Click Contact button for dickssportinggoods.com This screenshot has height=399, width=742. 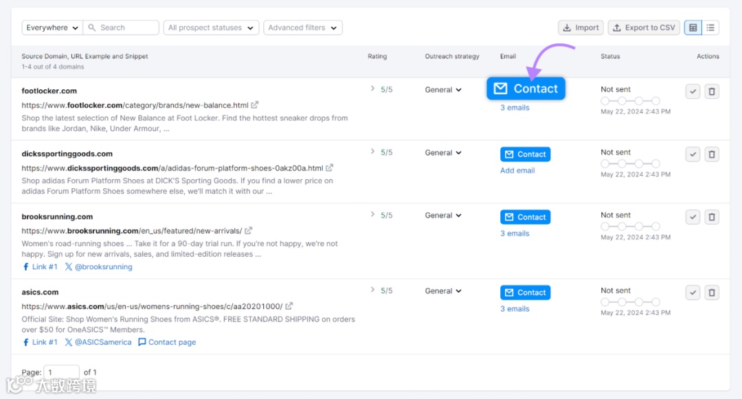tap(526, 154)
